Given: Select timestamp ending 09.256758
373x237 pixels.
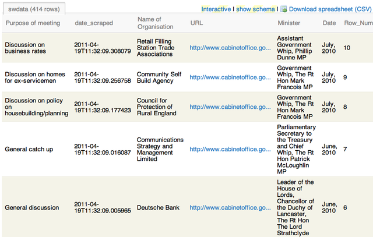Looking at the screenshot, I should [x=103, y=77].
